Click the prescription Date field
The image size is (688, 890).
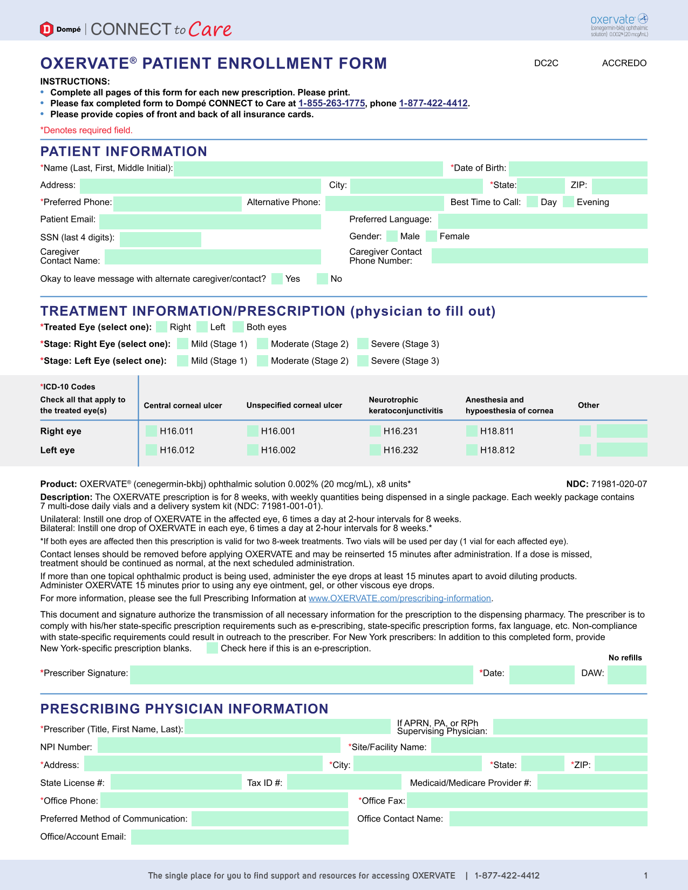(542, 675)
